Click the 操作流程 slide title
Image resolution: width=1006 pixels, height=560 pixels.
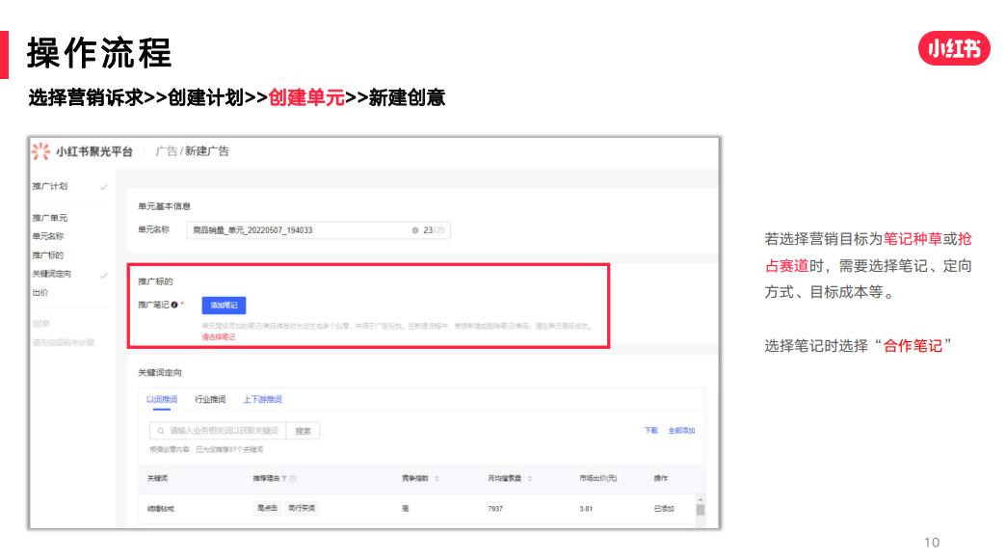click(99, 53)
